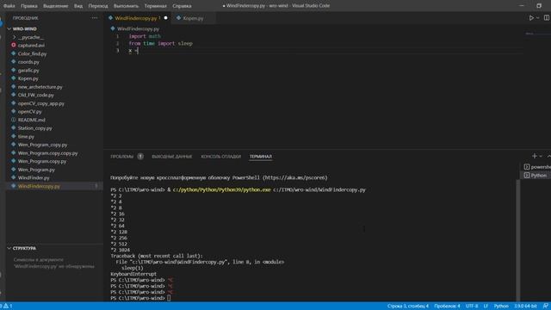Open Wem_Program_copy.py in the explorer

[42, 145]
